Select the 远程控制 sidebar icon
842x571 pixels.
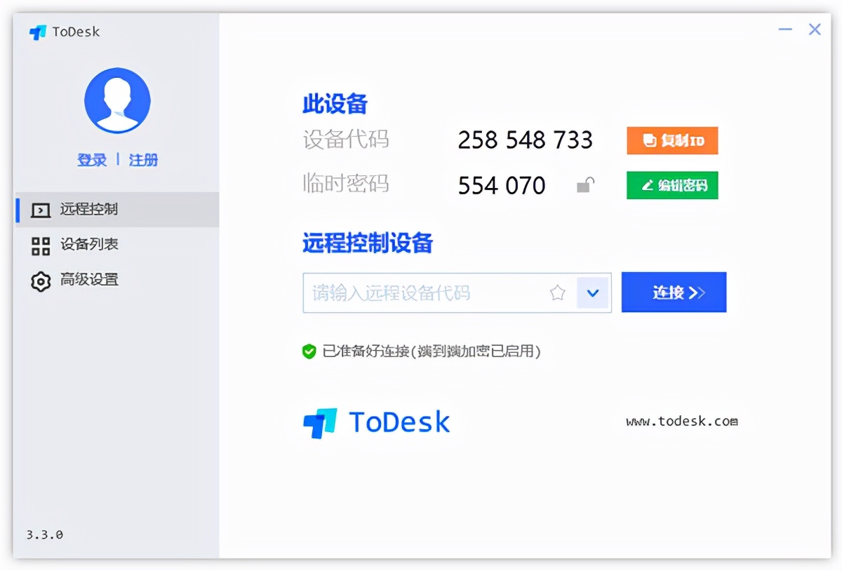tap(40, 209)
